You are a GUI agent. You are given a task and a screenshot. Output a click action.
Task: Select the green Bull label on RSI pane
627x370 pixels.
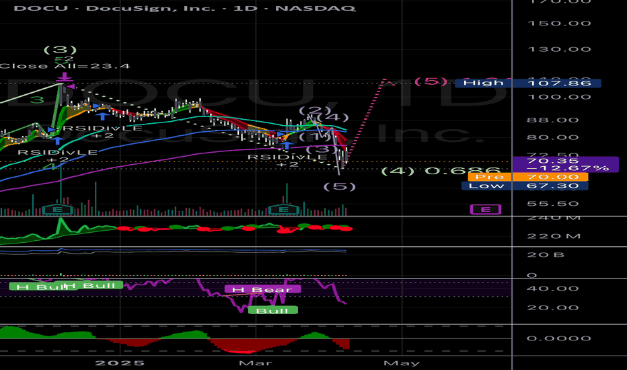(272, 310)
